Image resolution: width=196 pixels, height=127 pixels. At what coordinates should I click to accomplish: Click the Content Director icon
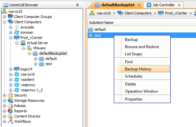(x=11, y=116)
